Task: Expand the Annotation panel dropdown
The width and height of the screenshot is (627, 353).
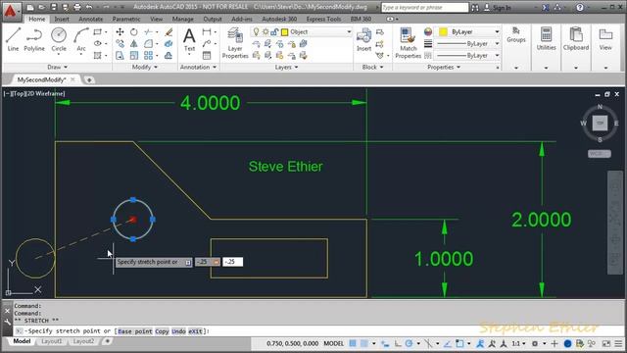Action: click(x=198, y=68)
